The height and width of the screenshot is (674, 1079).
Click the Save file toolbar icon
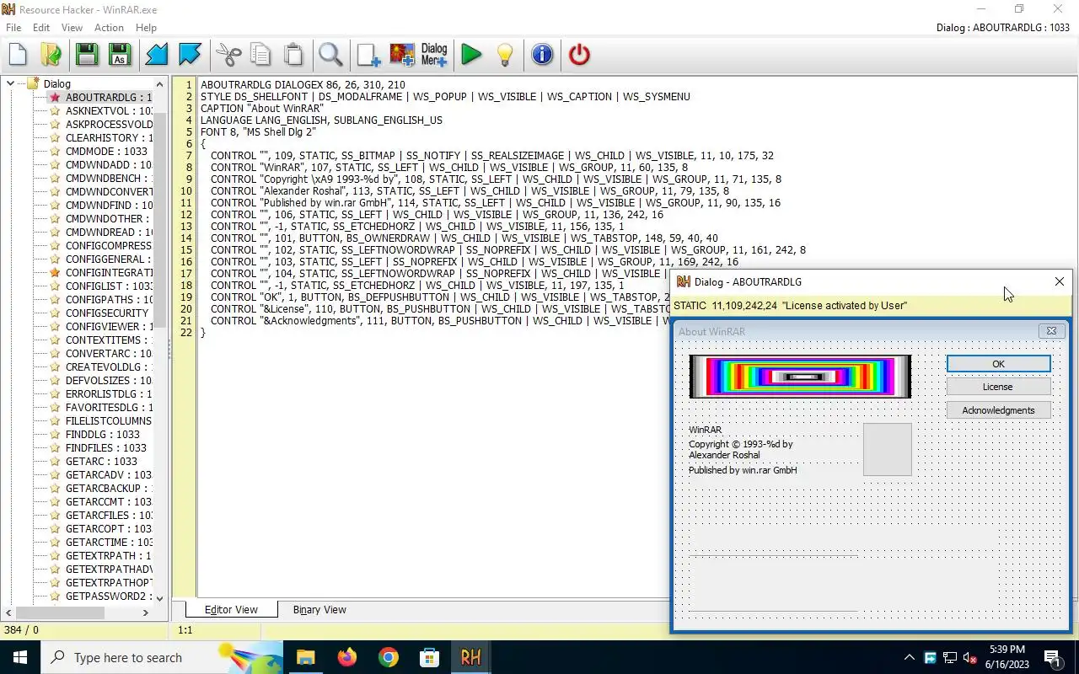click(87, 55)
